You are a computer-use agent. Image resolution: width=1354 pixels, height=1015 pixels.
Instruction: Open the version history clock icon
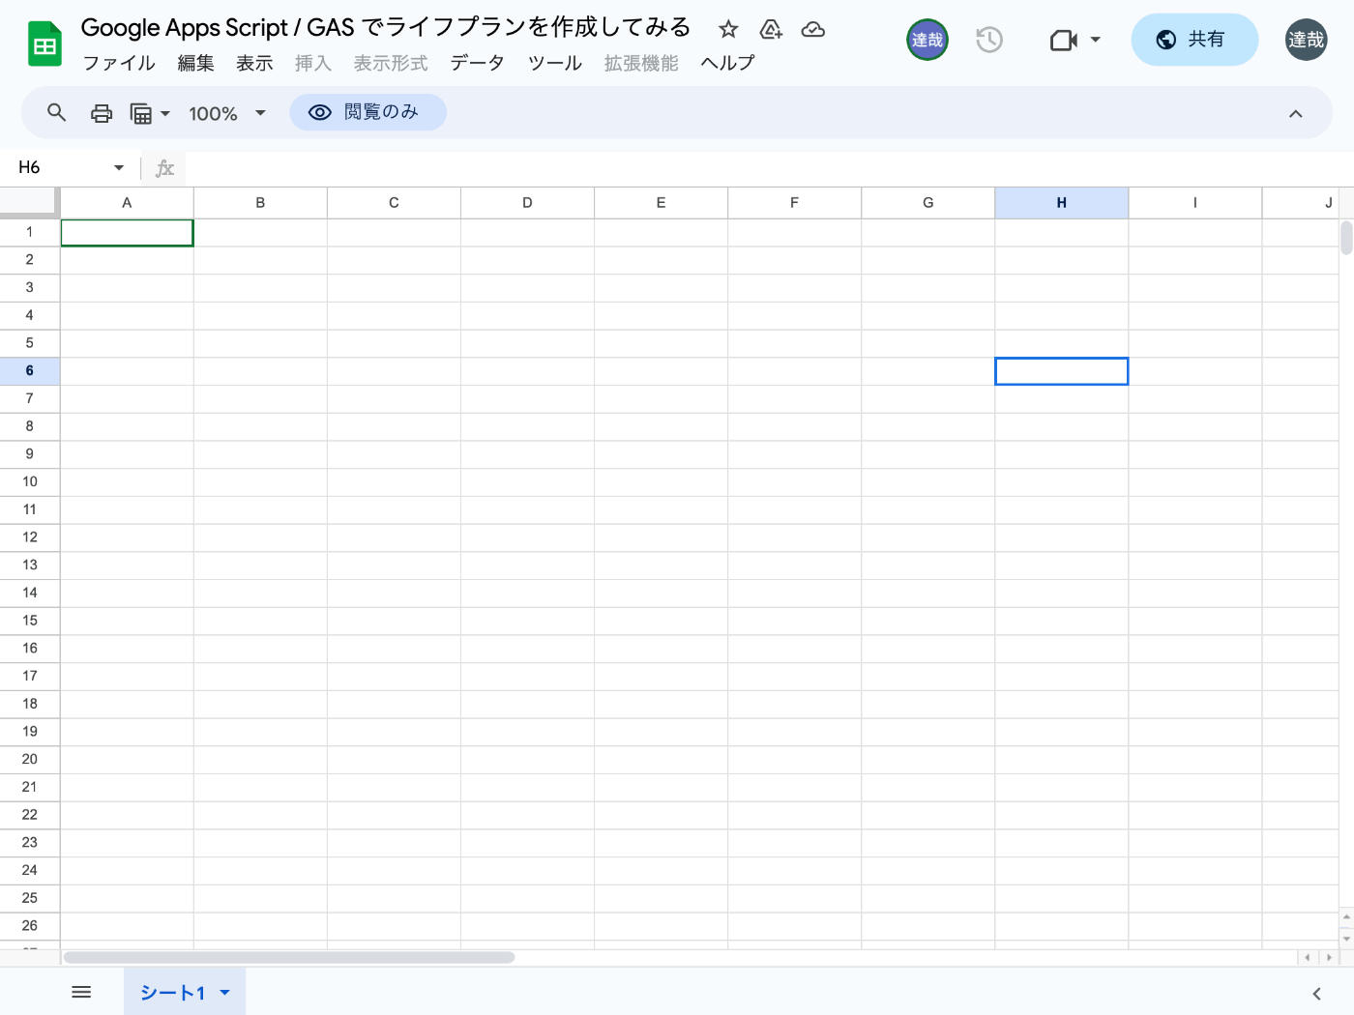pyautogui.click(x=989, y=40)
